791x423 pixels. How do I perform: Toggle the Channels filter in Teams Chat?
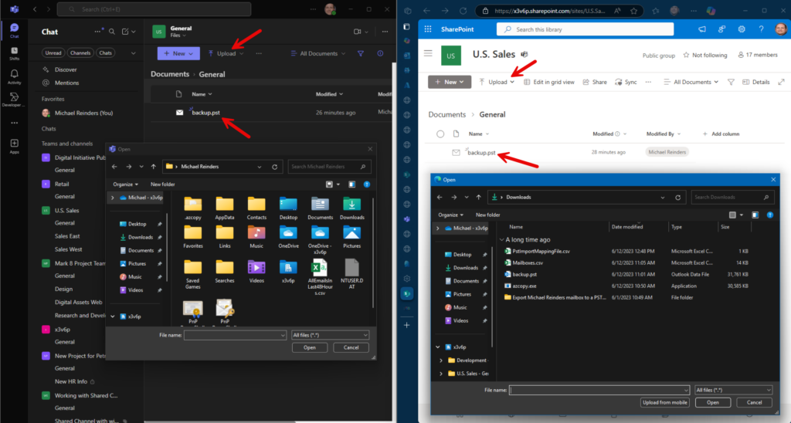click(80, 53)
